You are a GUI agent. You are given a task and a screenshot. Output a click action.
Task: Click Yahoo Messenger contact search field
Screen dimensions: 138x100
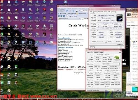(x=132, y=19)
